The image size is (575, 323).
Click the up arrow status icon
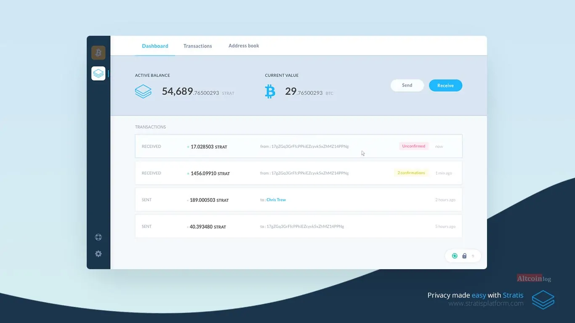pos(473,256)
